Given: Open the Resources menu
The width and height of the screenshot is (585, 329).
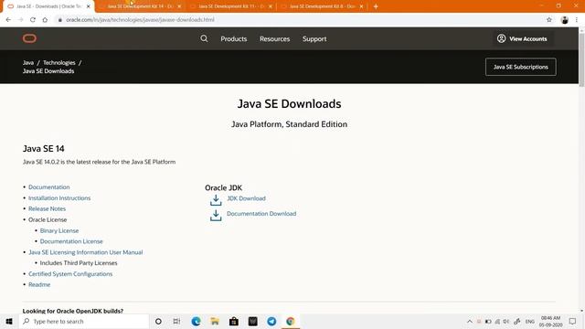Looking at the screenshot, I should pyautogui.click(x=274, y=38).
